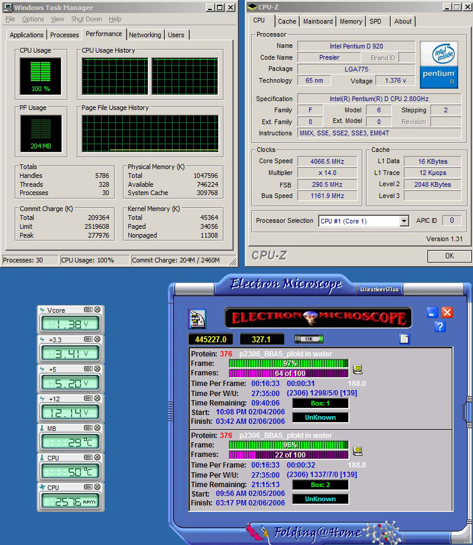The height and width of the screenshot is (545, 473).
Task: Close the CPU fan widget showing 2576 RPM
Action: [98, 486]
